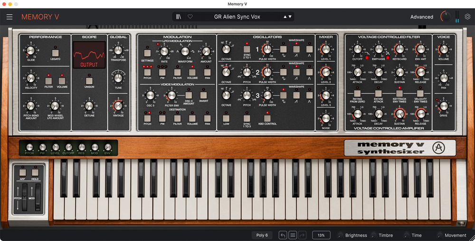This screenshot has width=475, height=241.
Task: Toggle the ARP button
Action: 22,173
